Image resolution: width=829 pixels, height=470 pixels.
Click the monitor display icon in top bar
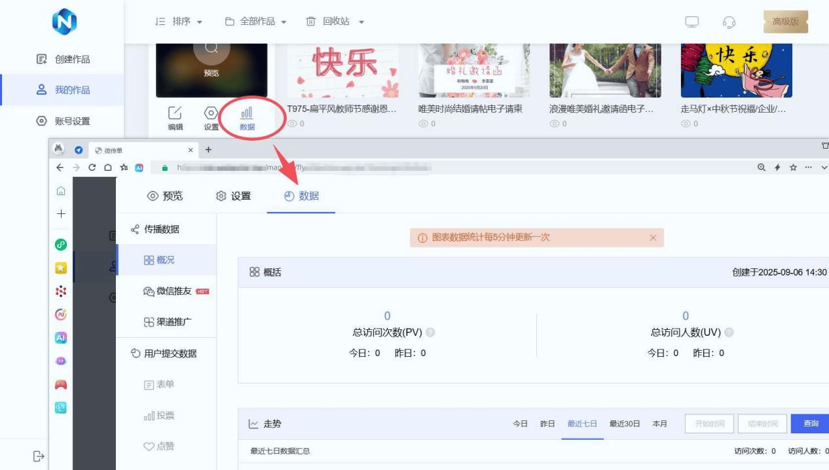[x=691, y=22]
